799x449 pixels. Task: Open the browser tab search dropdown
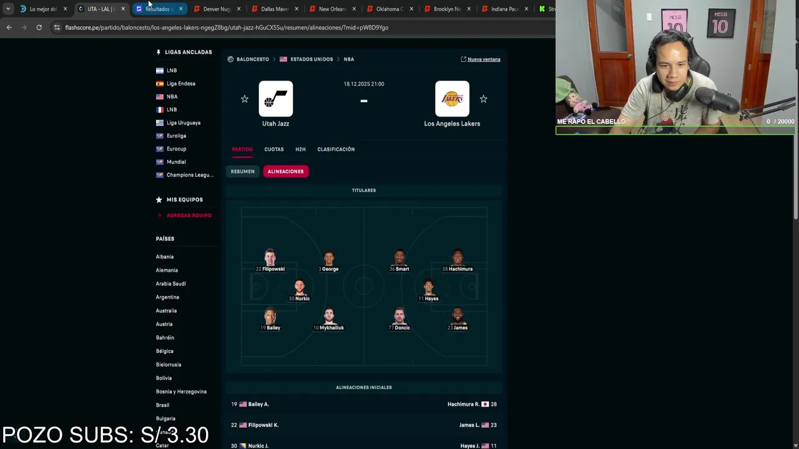coord(8,9)
